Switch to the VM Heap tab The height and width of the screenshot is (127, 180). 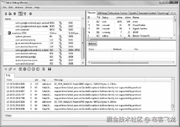(x=102, y=13)
